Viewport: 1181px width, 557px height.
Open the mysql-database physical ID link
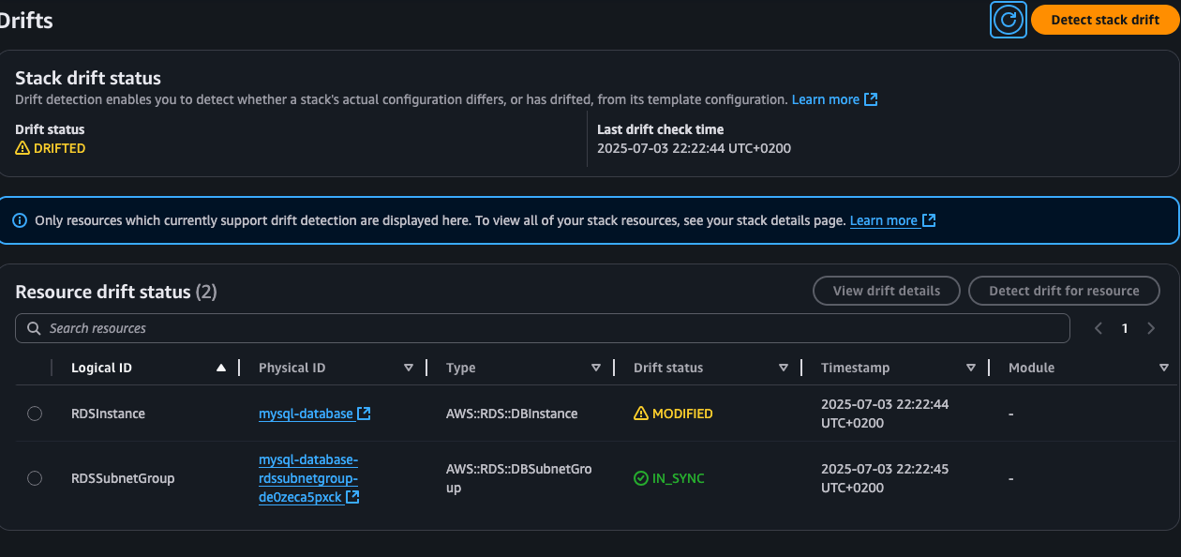(306, 414)
